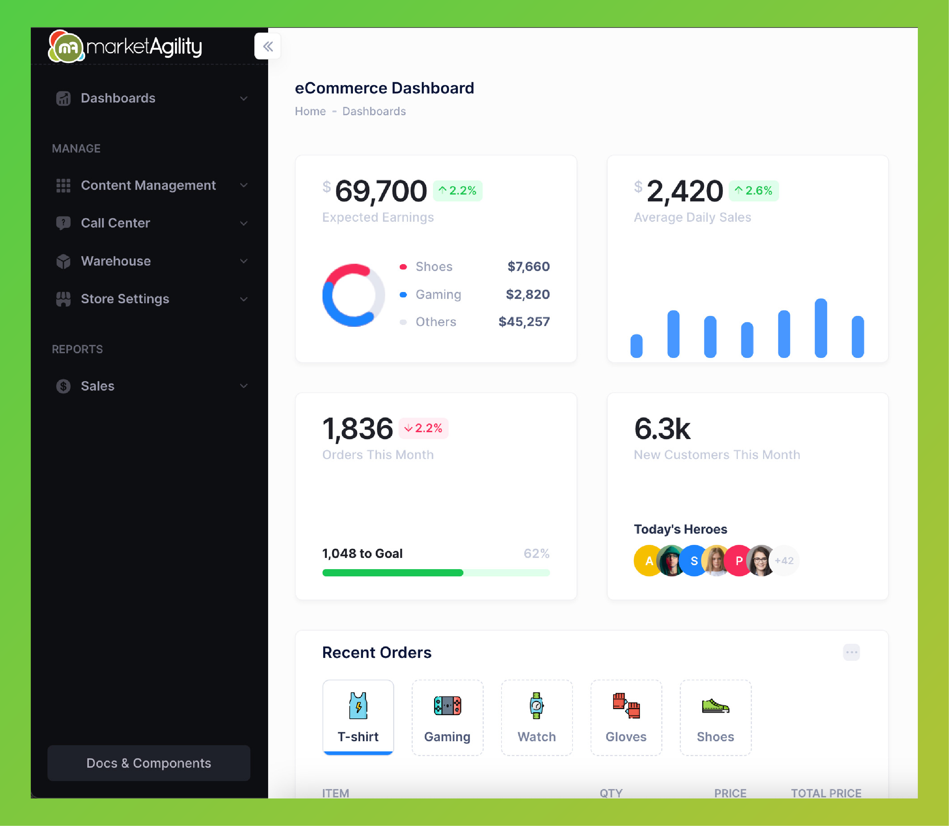Image resolution: width=949 pixels, height=826 pixels.
Task: Click the Warehouse cube icon
Action: [x=63, y=261]
